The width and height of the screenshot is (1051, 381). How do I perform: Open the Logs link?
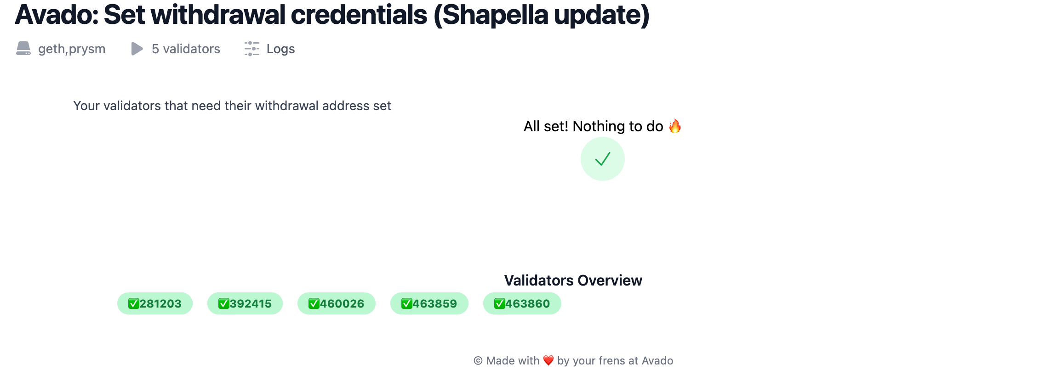pos(280,49)
